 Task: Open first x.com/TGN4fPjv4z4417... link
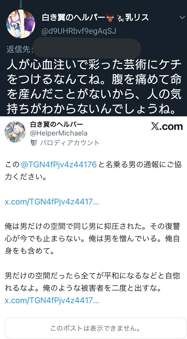click(x=52, y=202)
